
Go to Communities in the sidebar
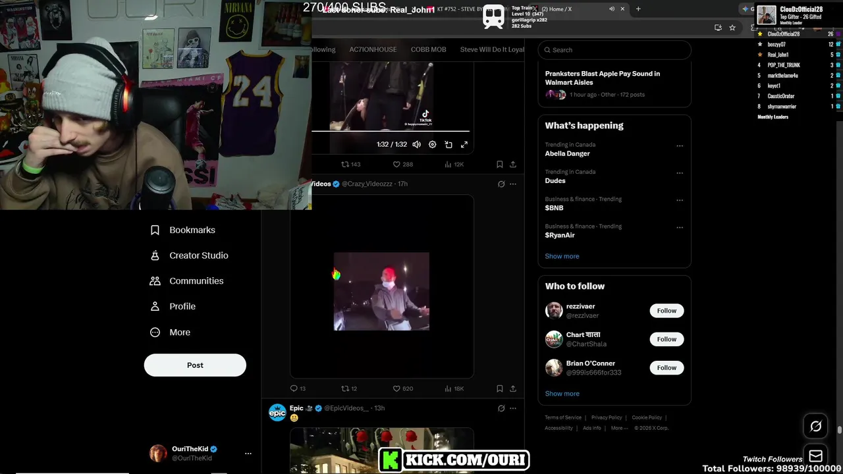[187, 280]
